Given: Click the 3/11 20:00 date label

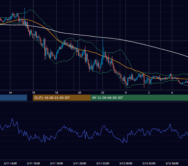Looking at the screenshot, I should tap(80, 163).
